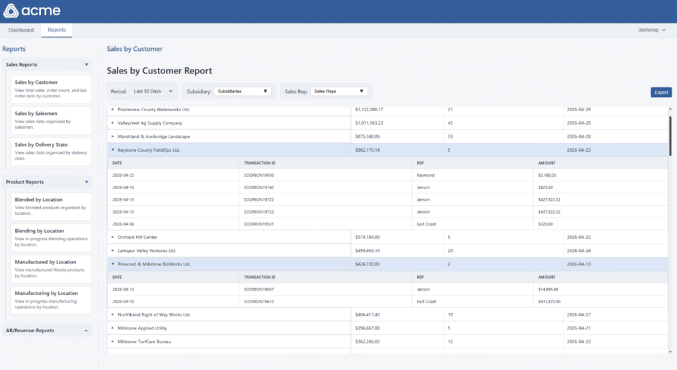The image size is (677, 370).
Task: Click the $14,895.00 amount cell
Action: click(548, 289)
